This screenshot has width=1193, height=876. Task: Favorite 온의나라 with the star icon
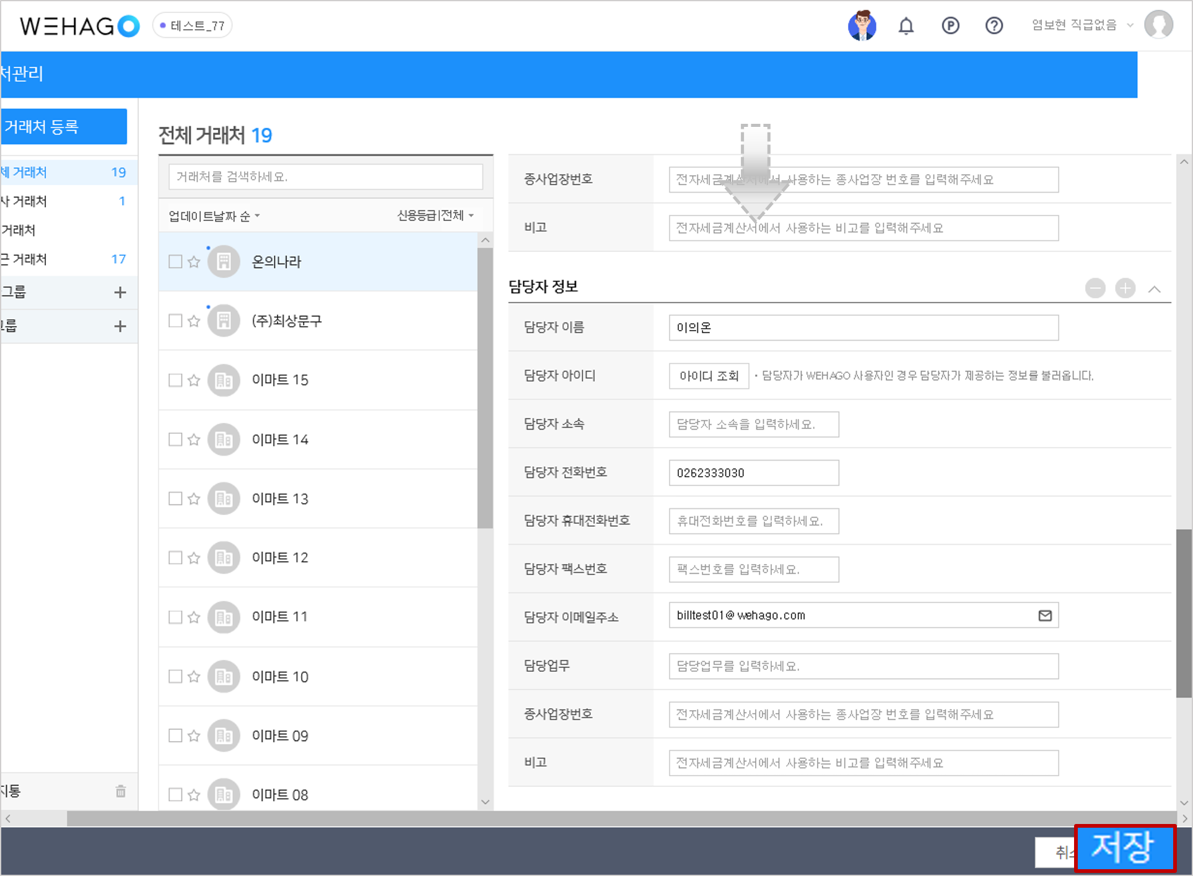194,262
